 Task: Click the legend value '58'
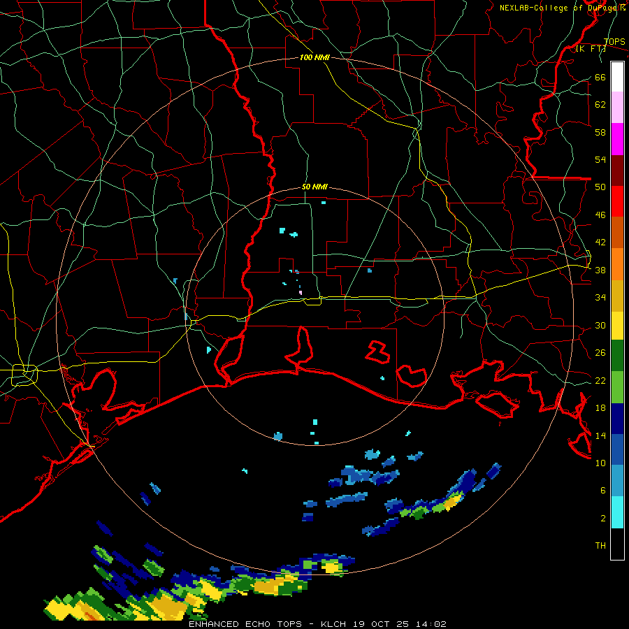pos(600,132)
